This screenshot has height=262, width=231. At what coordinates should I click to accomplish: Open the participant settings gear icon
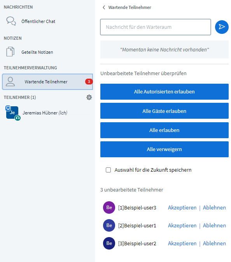[x=89, y=97]
